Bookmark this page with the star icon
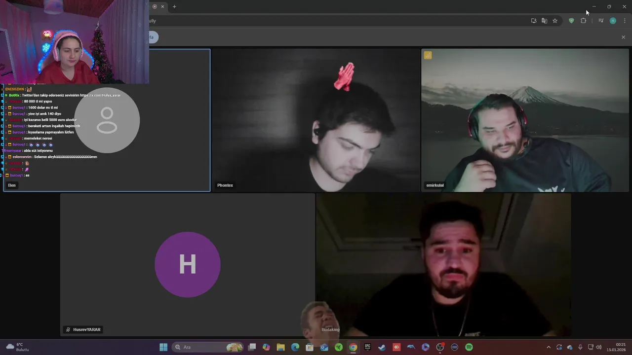The width and height of the screenshot is (632, 355). pos(555,21)
